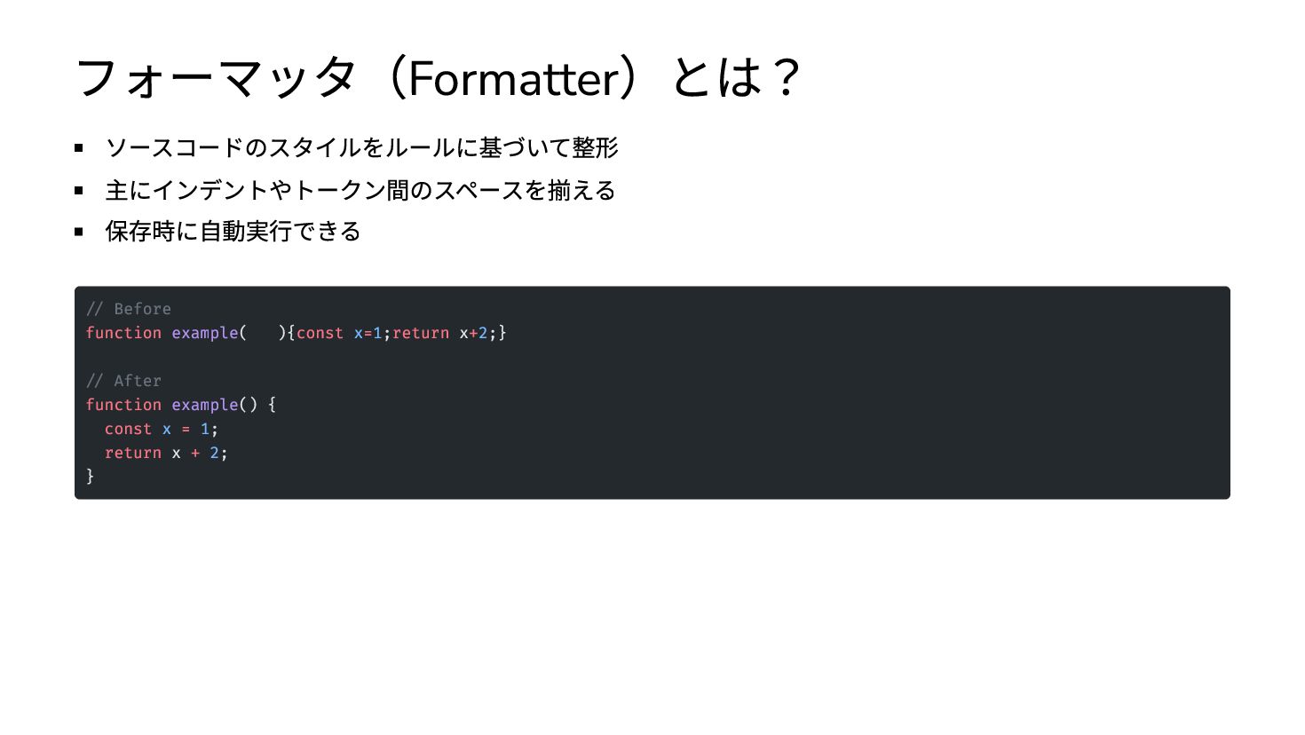Click the word "Formatter" in the title
Screen dimensions: 1305x735
(513, 78)
